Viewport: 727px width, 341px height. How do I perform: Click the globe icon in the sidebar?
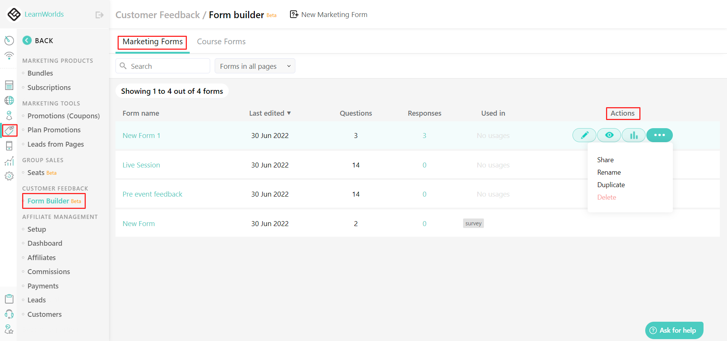[9, 100]
